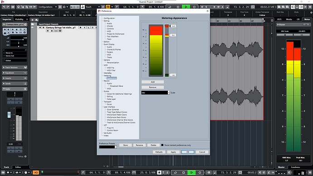Switch to Inspector tab
Image resolution: width=313 pixels, height=176 pixels.
pos(7,20)
